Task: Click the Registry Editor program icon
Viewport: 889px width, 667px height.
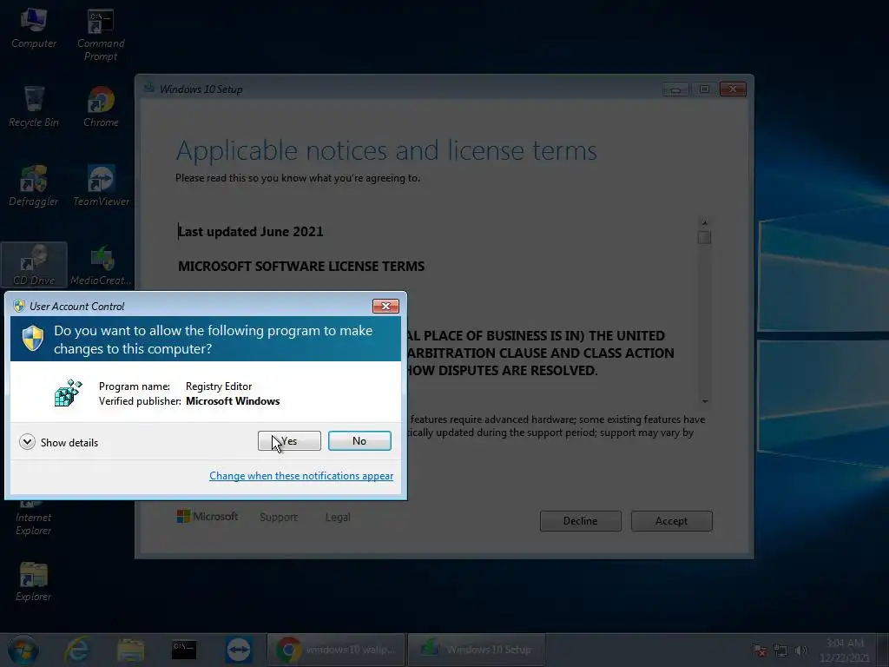Action: point(68,393)
